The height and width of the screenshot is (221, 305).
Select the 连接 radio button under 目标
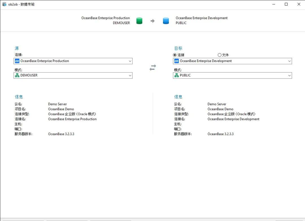point(175,55)
